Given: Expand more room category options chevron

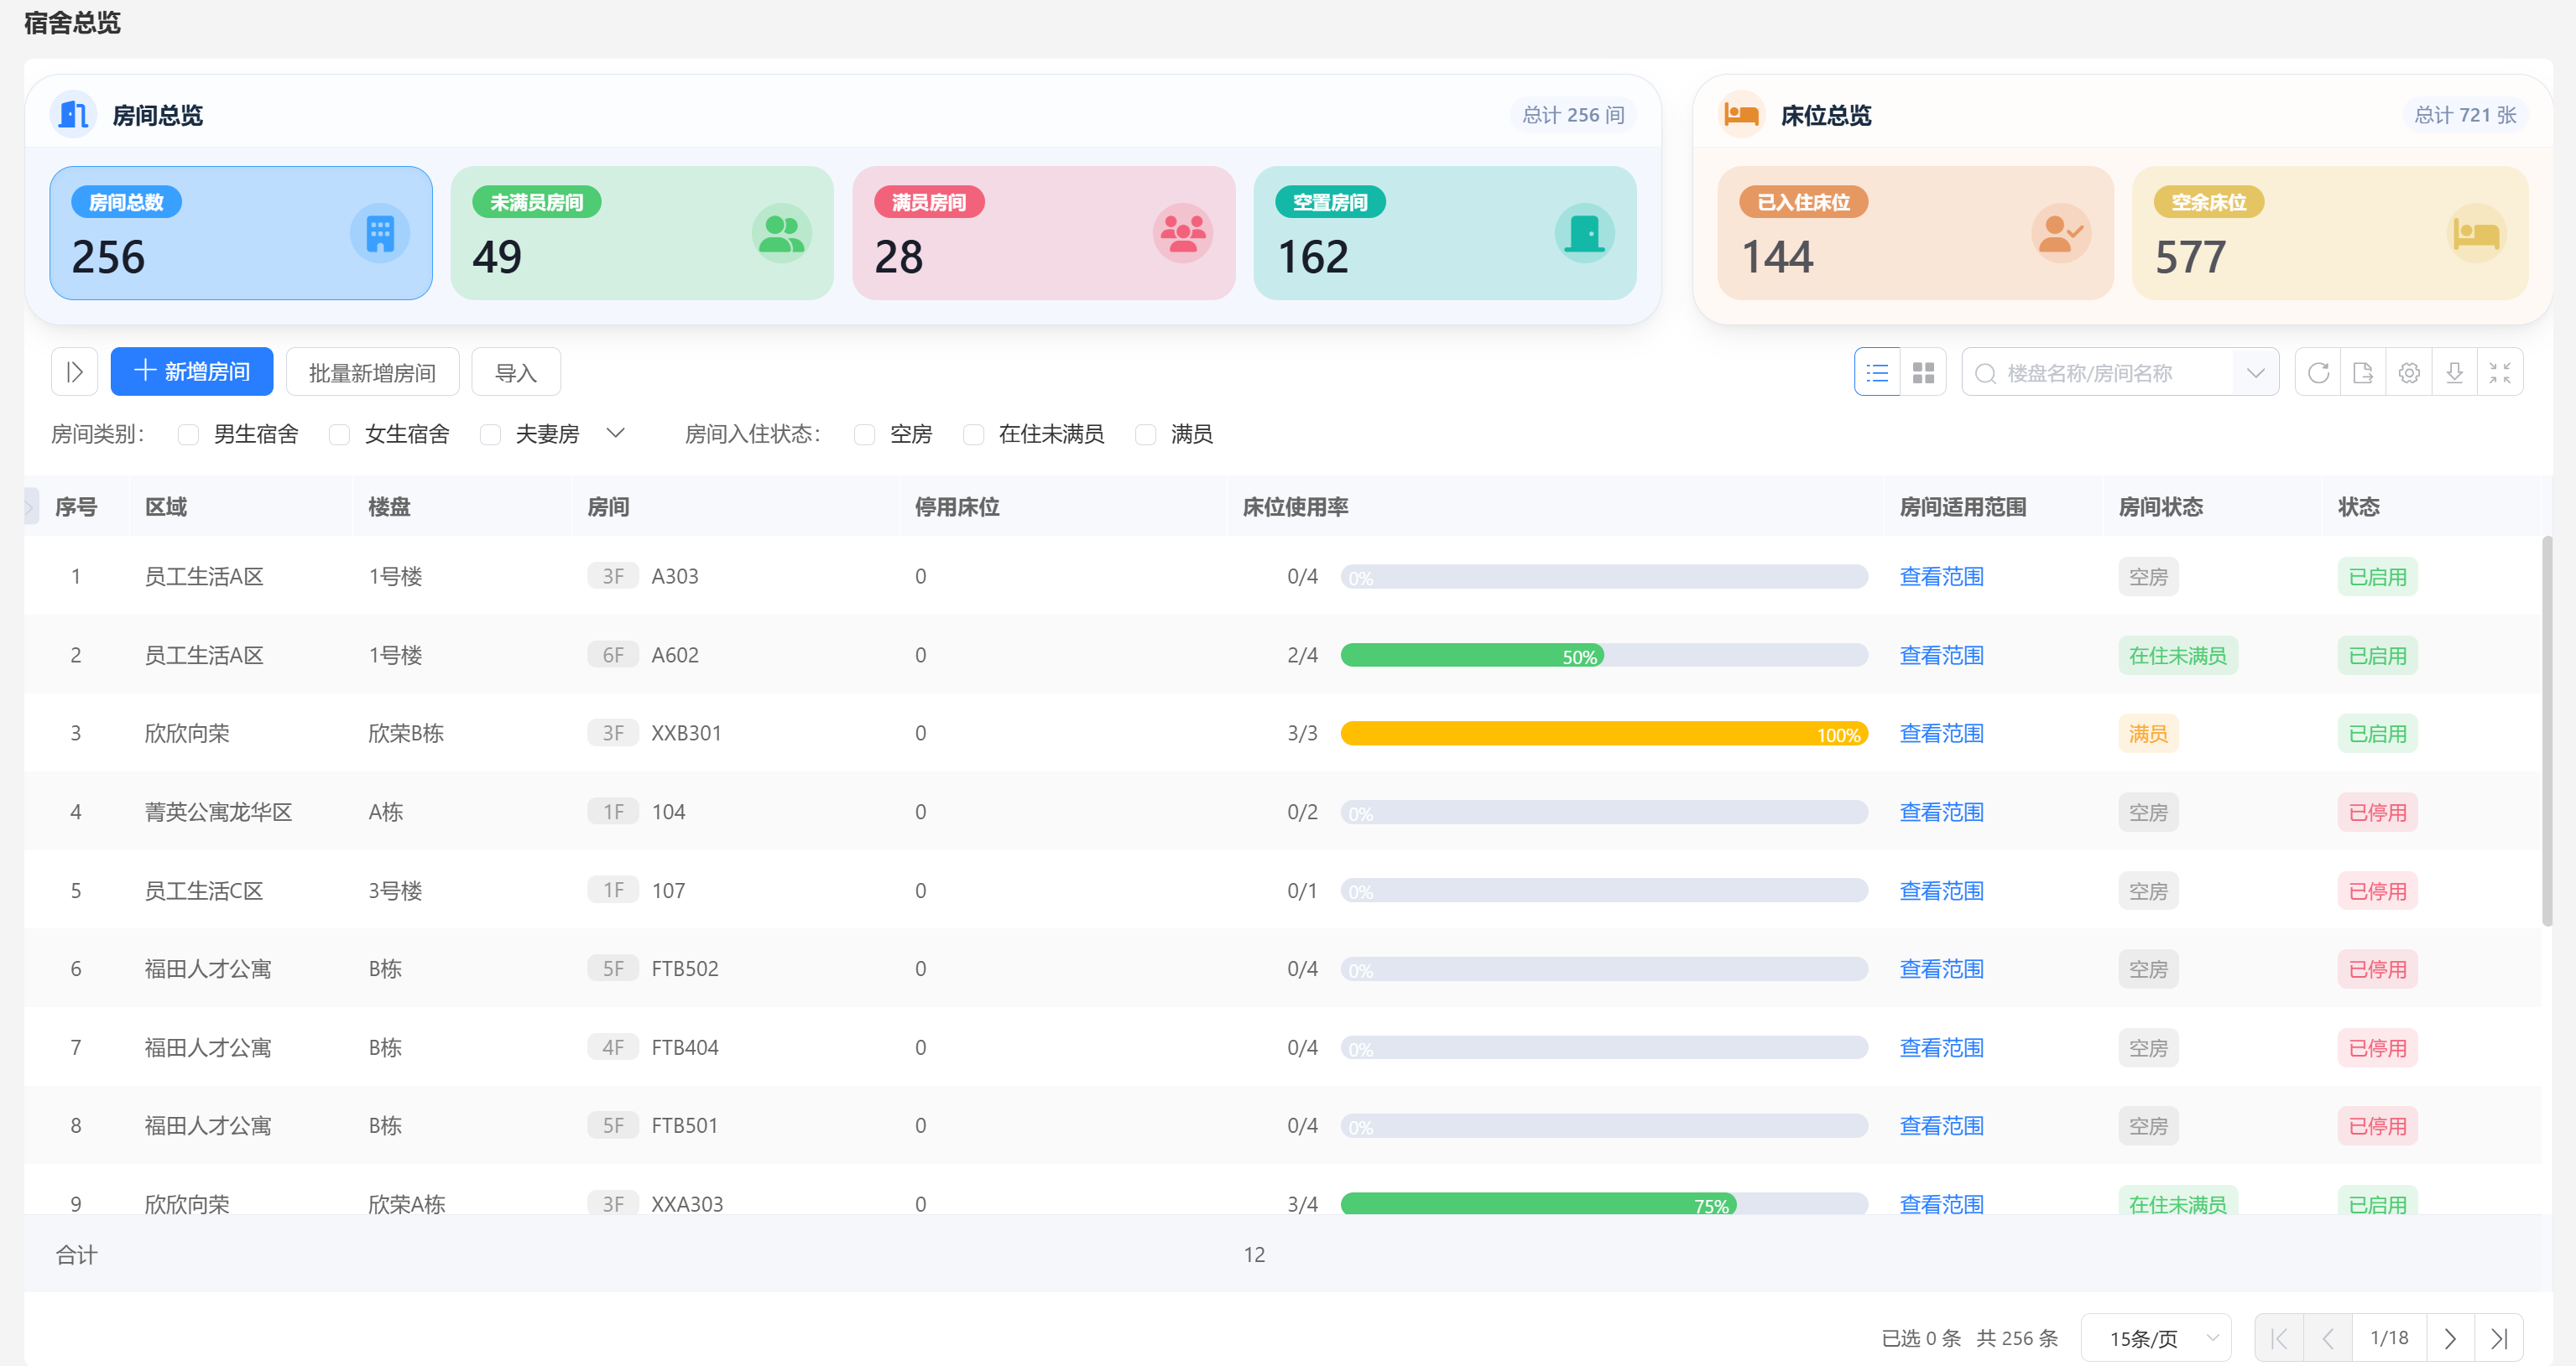Looking at the screenshot, I should tap(616, 433).
